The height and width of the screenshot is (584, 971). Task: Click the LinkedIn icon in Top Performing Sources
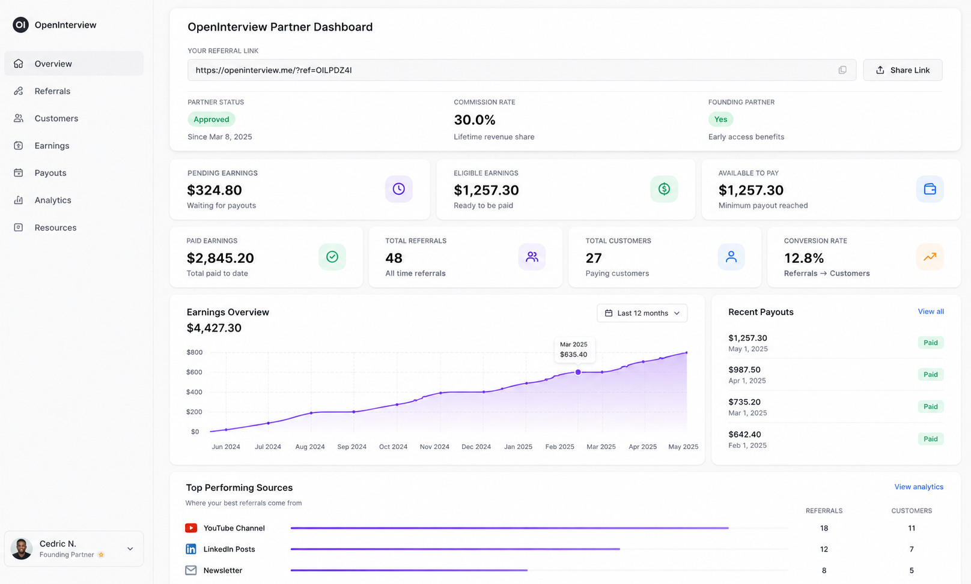coord(191,549)
